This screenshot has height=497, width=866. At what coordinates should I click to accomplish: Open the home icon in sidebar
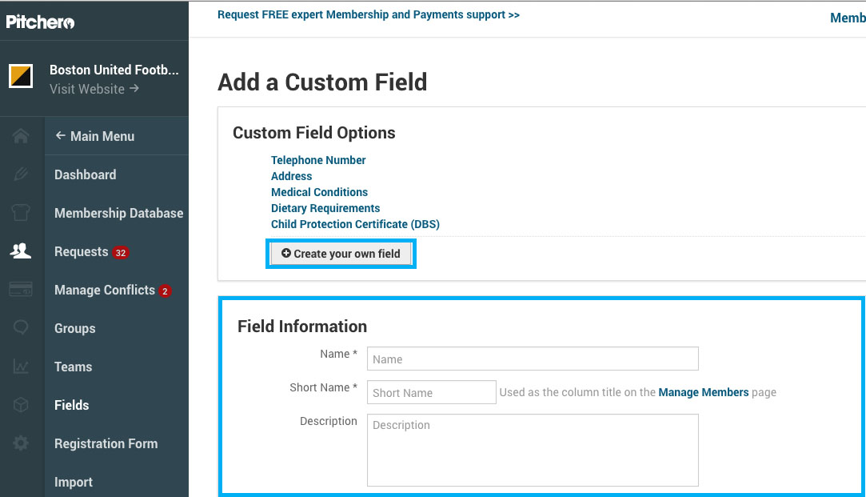coord(21,136)
